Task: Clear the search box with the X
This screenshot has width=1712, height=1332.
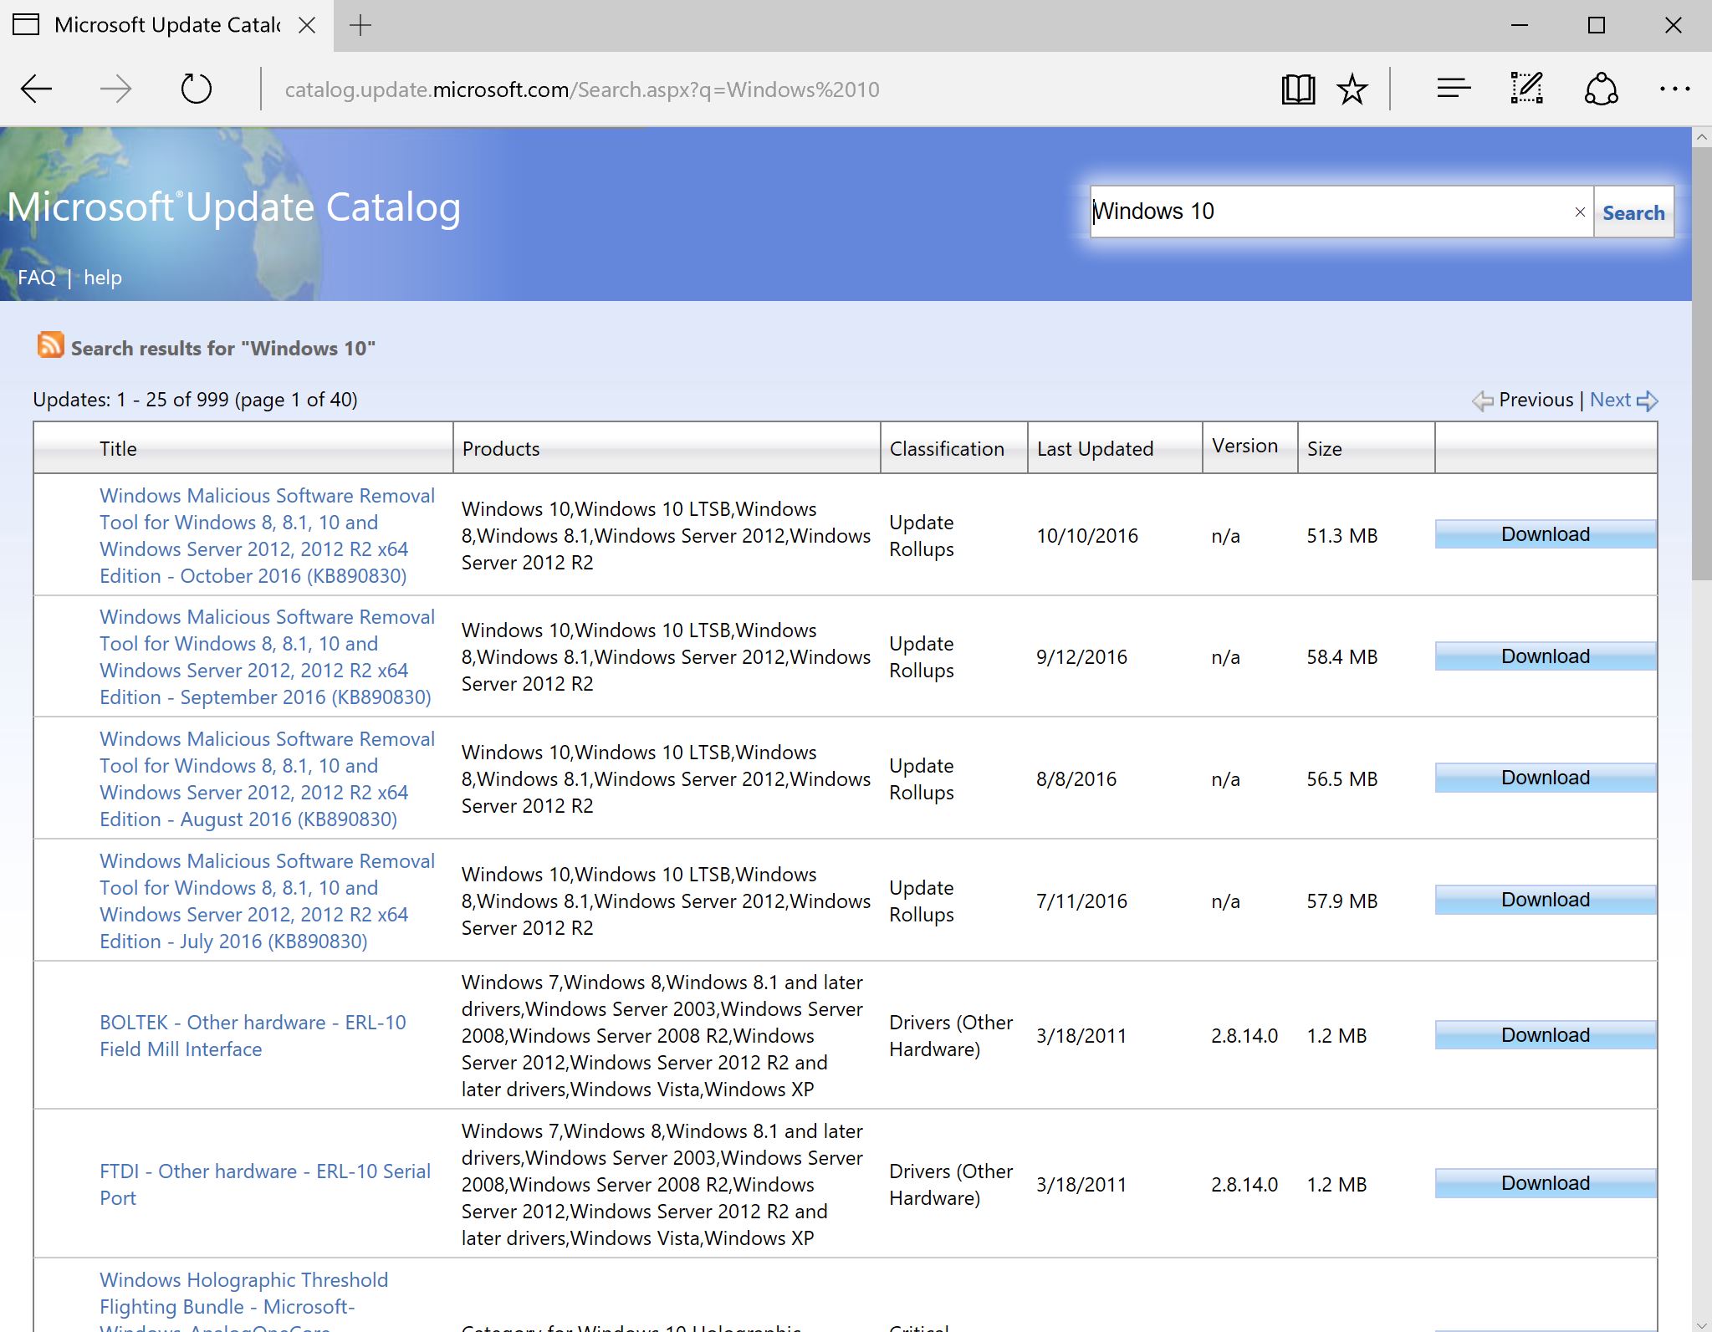Action: (1579, 212)
